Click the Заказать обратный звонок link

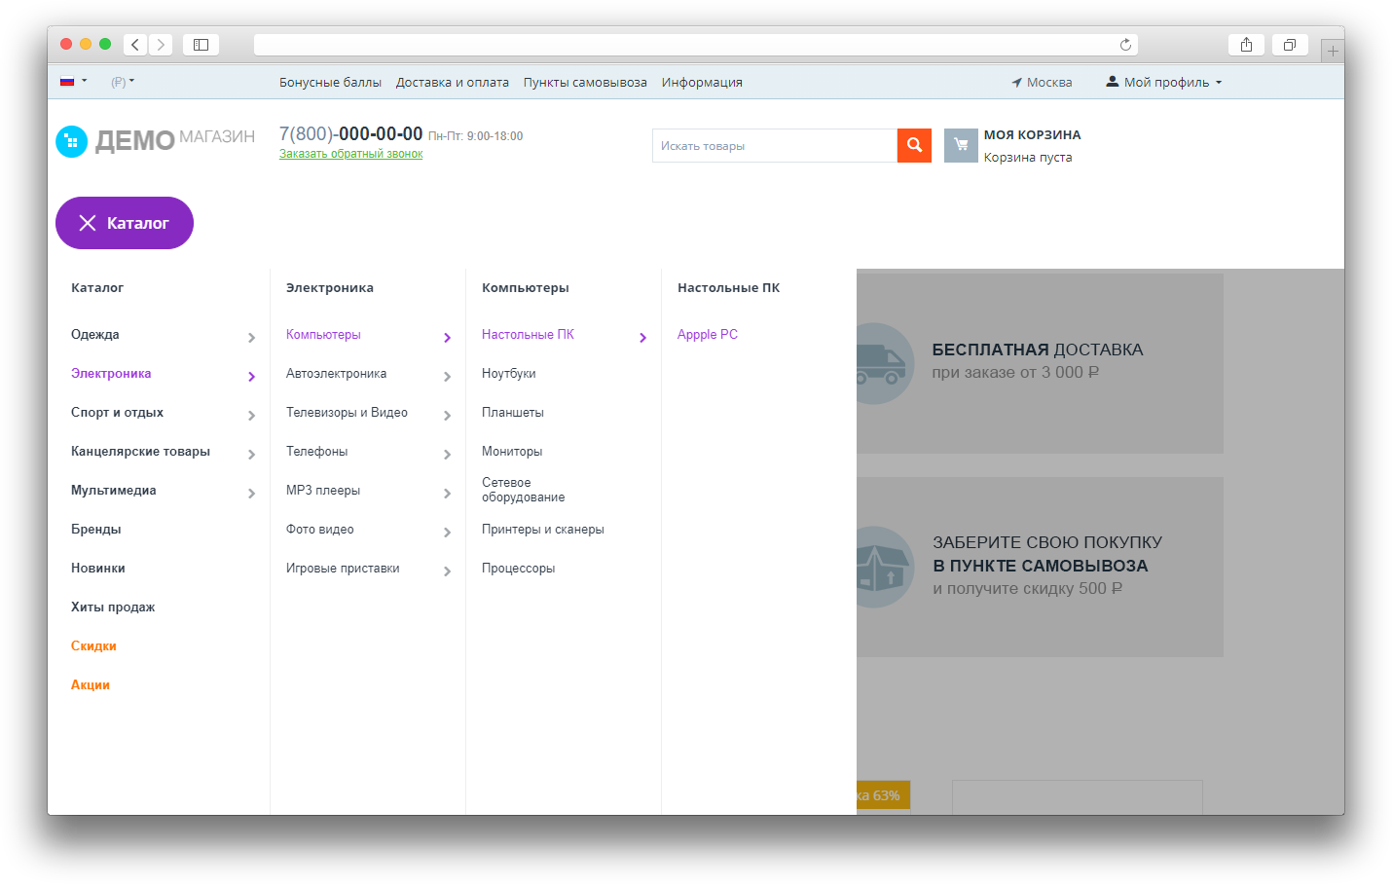click(x=350, y=154)
